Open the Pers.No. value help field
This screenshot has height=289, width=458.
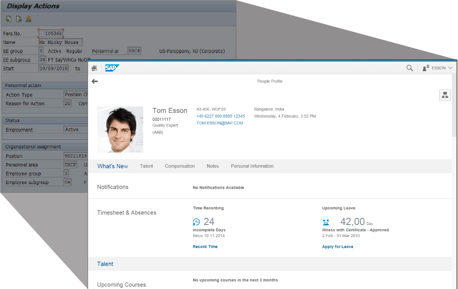coord(51,33)
